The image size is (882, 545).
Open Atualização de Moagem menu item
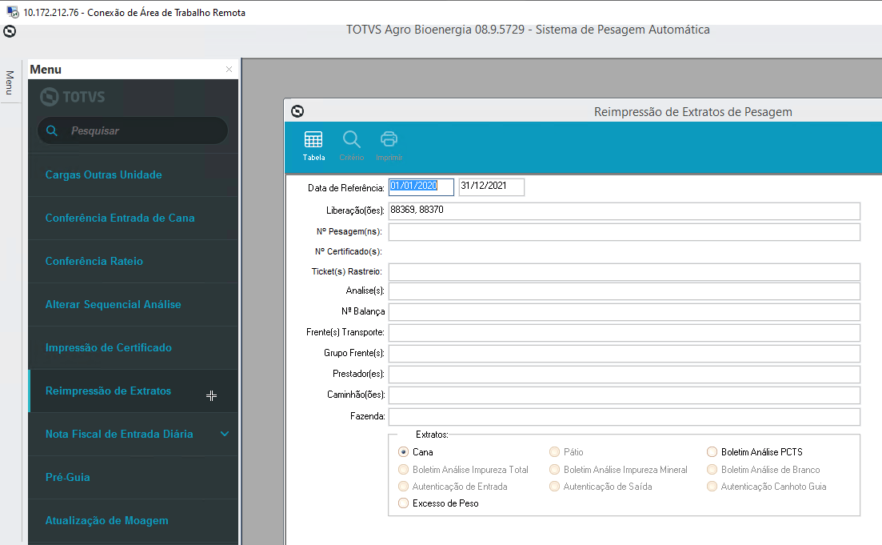pos(133,521)
